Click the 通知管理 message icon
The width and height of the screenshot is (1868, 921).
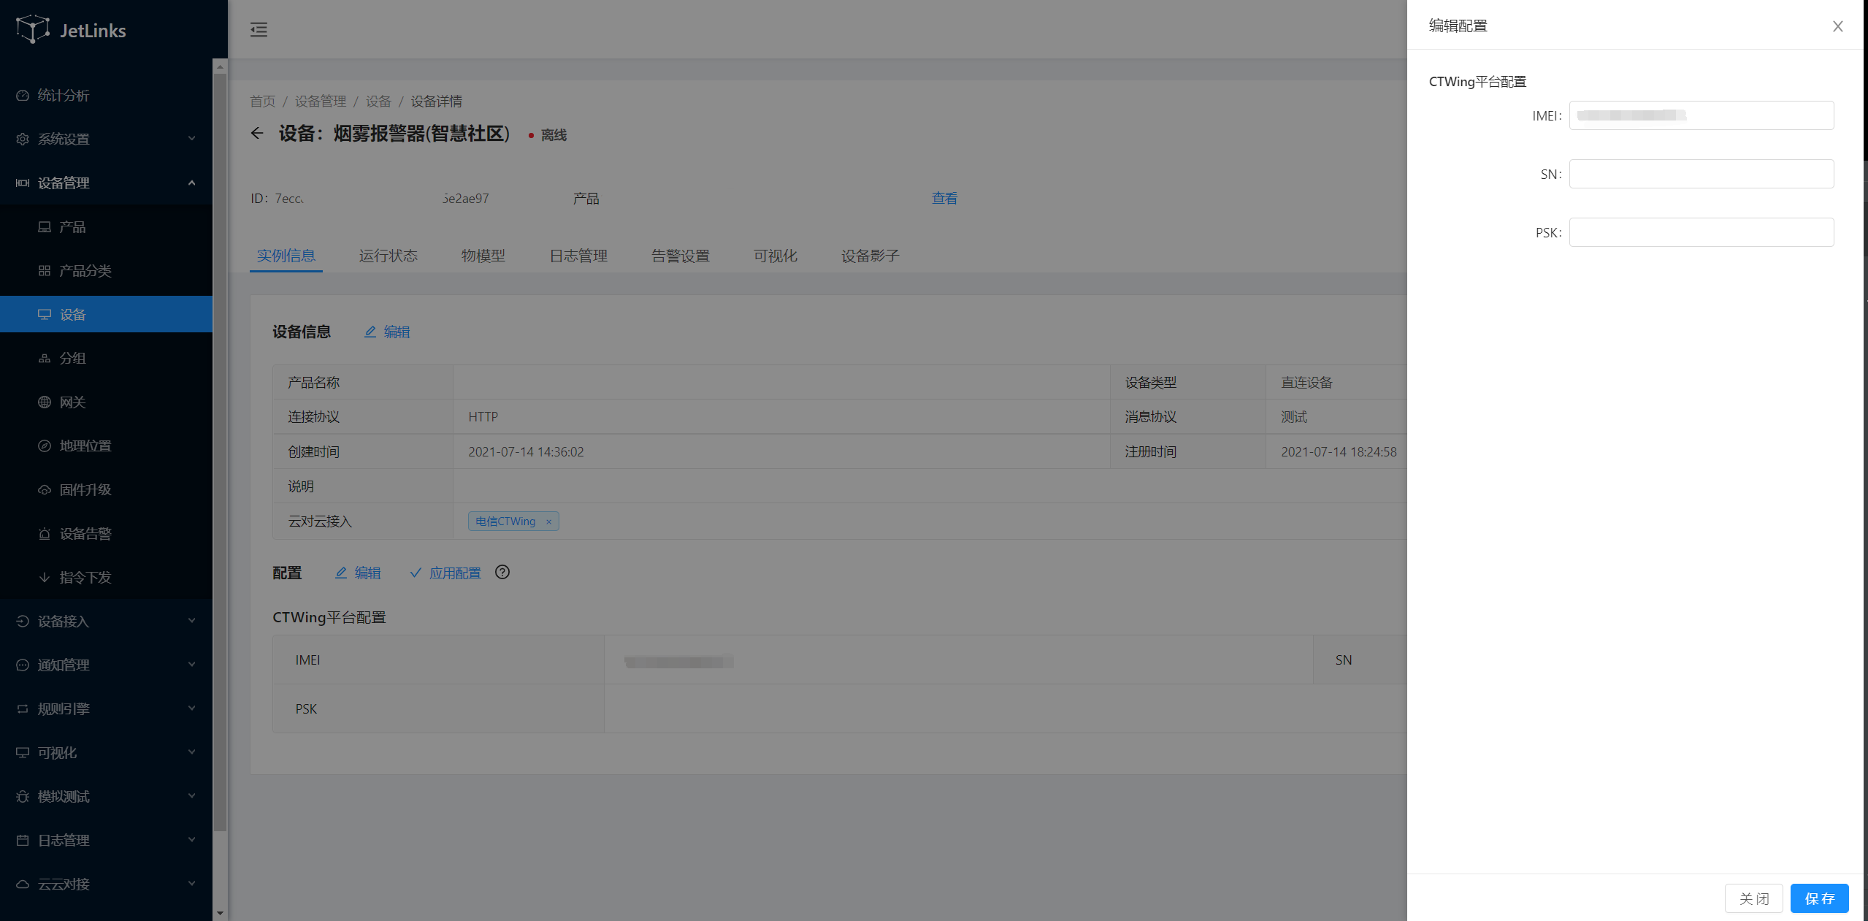click(x=23, y=665)
